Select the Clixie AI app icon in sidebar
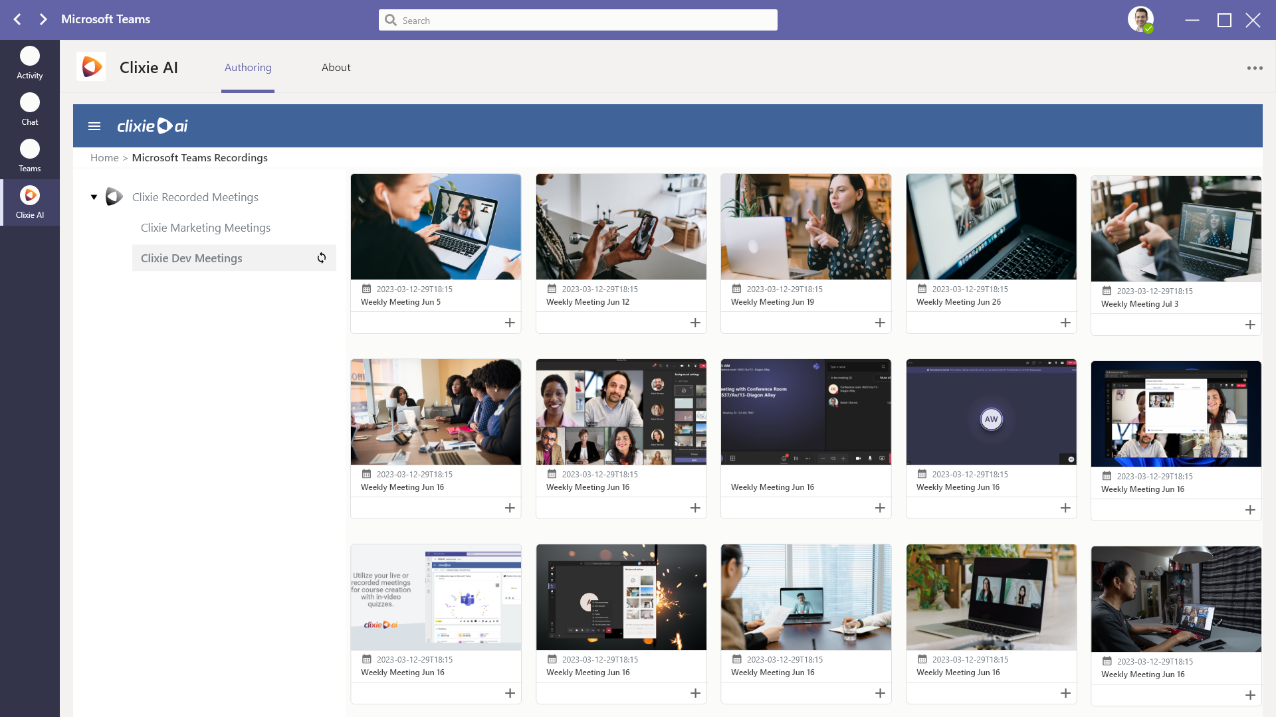Screen dimensions: 1276x717 pos(29,195)
